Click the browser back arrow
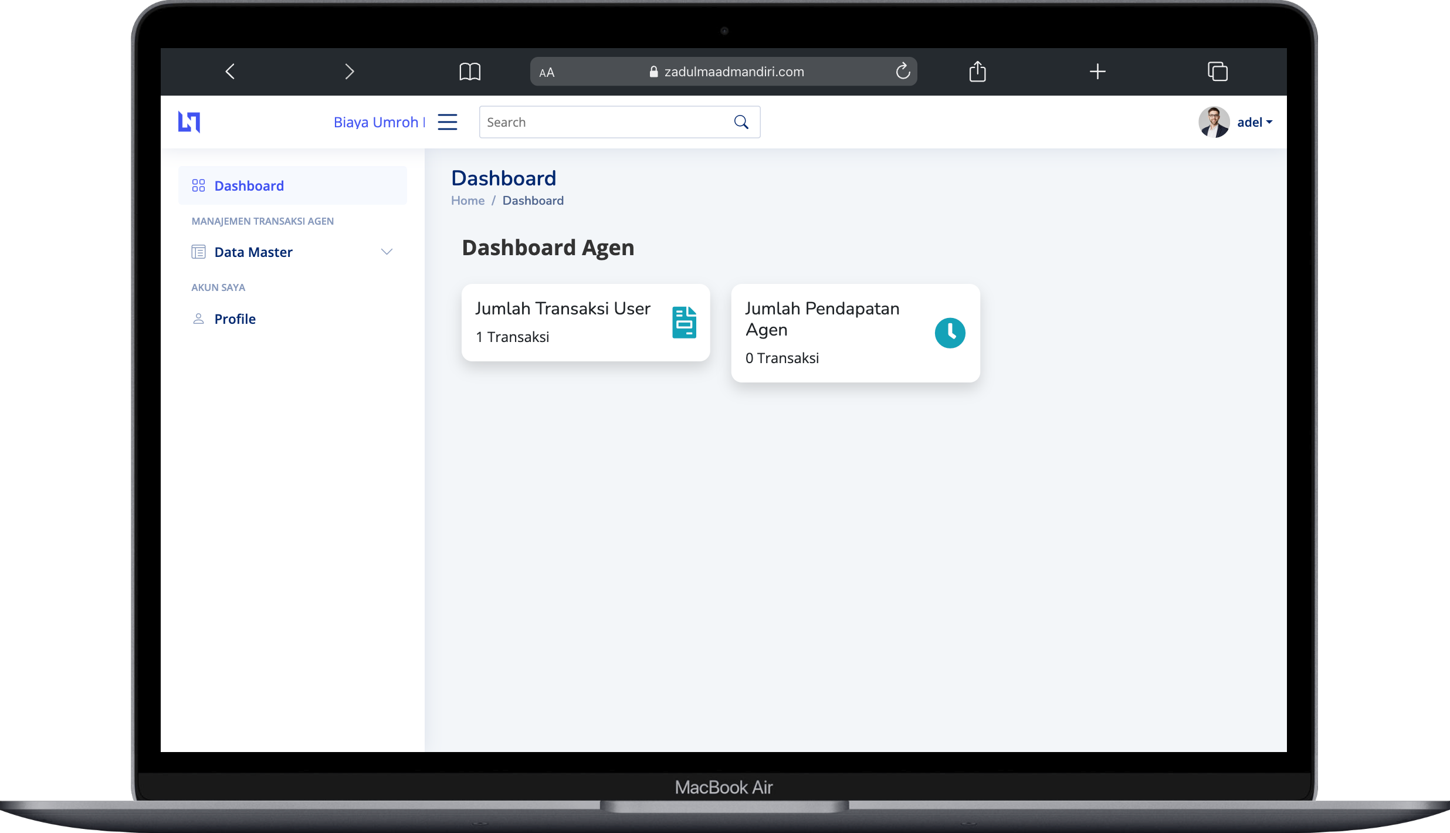 click(230, 72)
